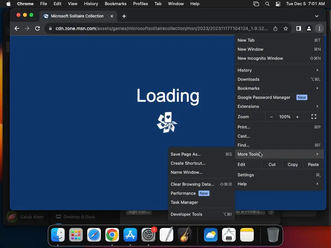
Task: Open the tab search chevron
Action: (x=317, y=16)
